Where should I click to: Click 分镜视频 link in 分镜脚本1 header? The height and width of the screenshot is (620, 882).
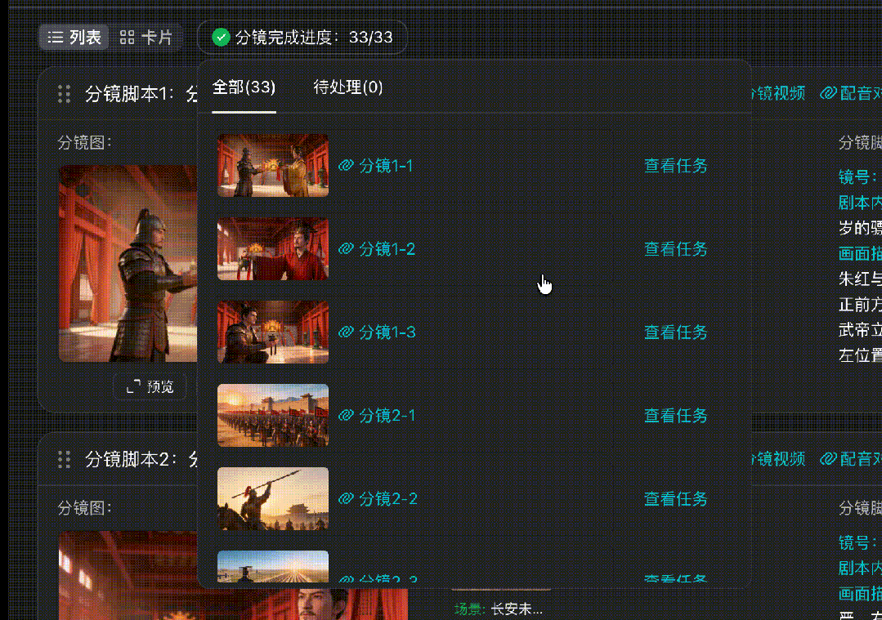pos(779,93)
